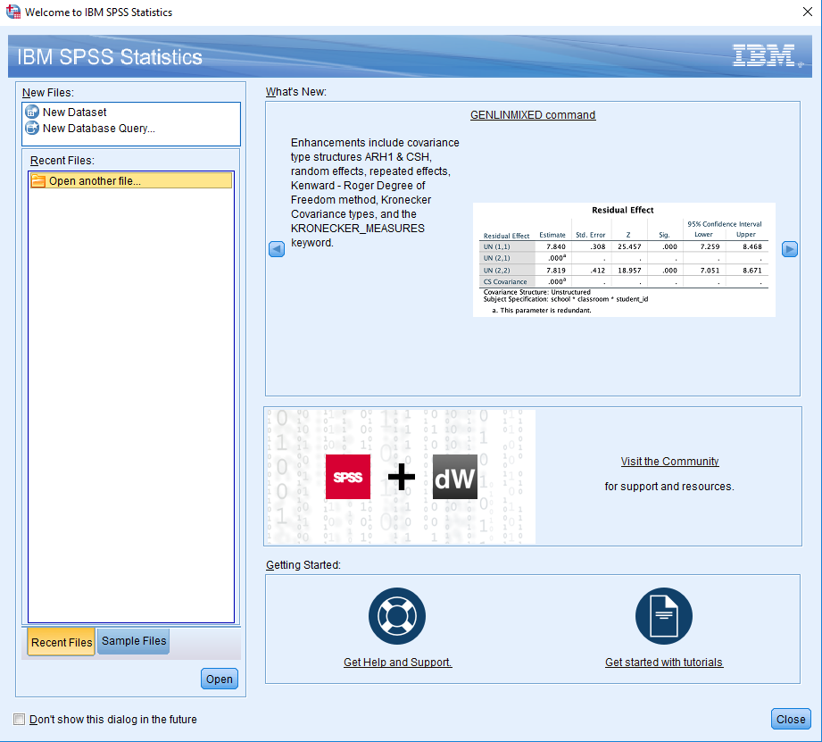Image resolution: width=822 pixels, height=742 pixels.
Task: Click the folder icon beside Open another file
Action: click(x=38, y=181)
